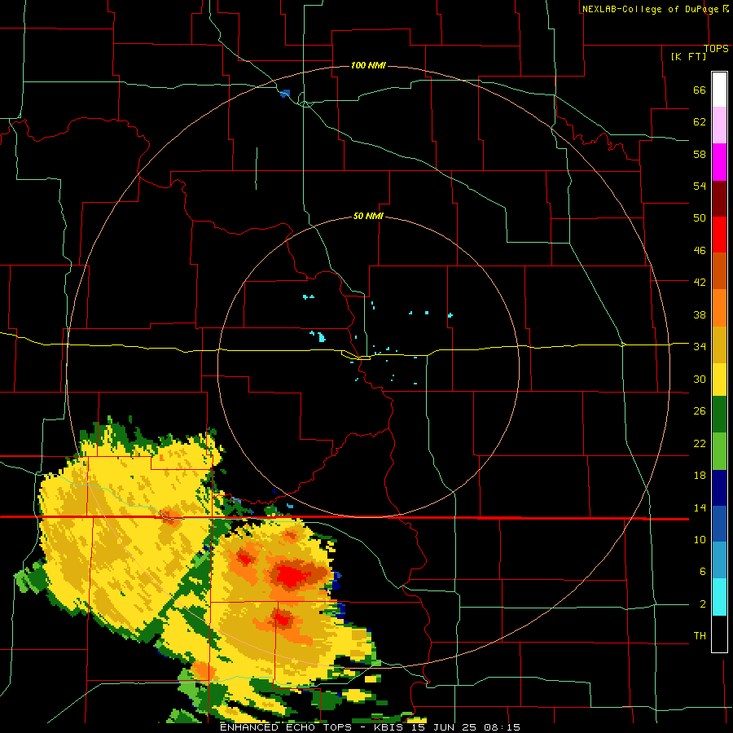Click the light green legend swatch

point(719,451)
